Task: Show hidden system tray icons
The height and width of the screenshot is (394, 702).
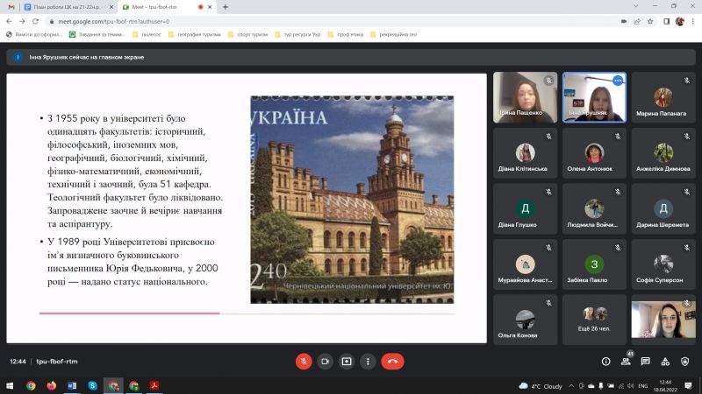Action: click(571, 386)
